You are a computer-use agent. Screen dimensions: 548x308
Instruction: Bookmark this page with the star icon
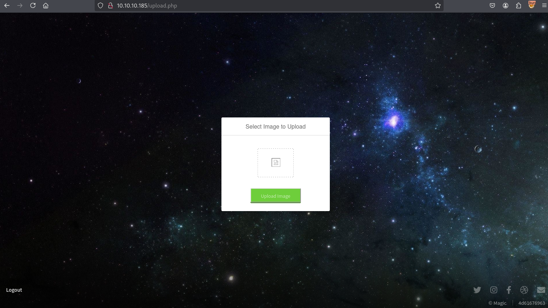point(438,5)
